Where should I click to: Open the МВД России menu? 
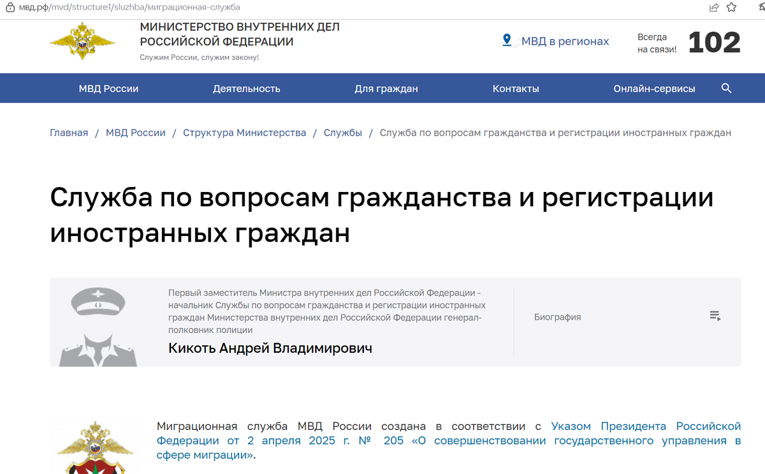(108, 88)
